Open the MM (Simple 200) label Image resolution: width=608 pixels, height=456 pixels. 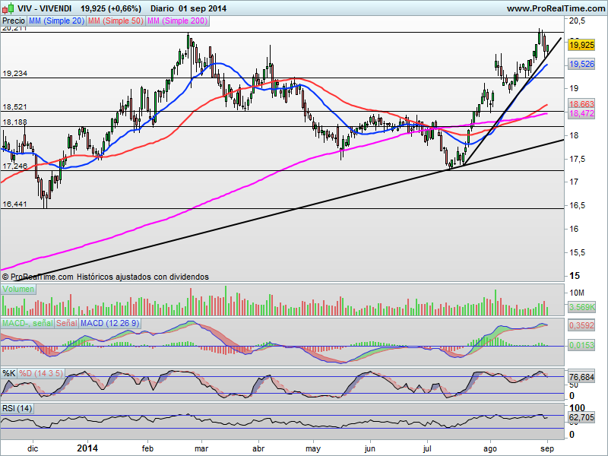pyautogui.click(x=178, y=21)
